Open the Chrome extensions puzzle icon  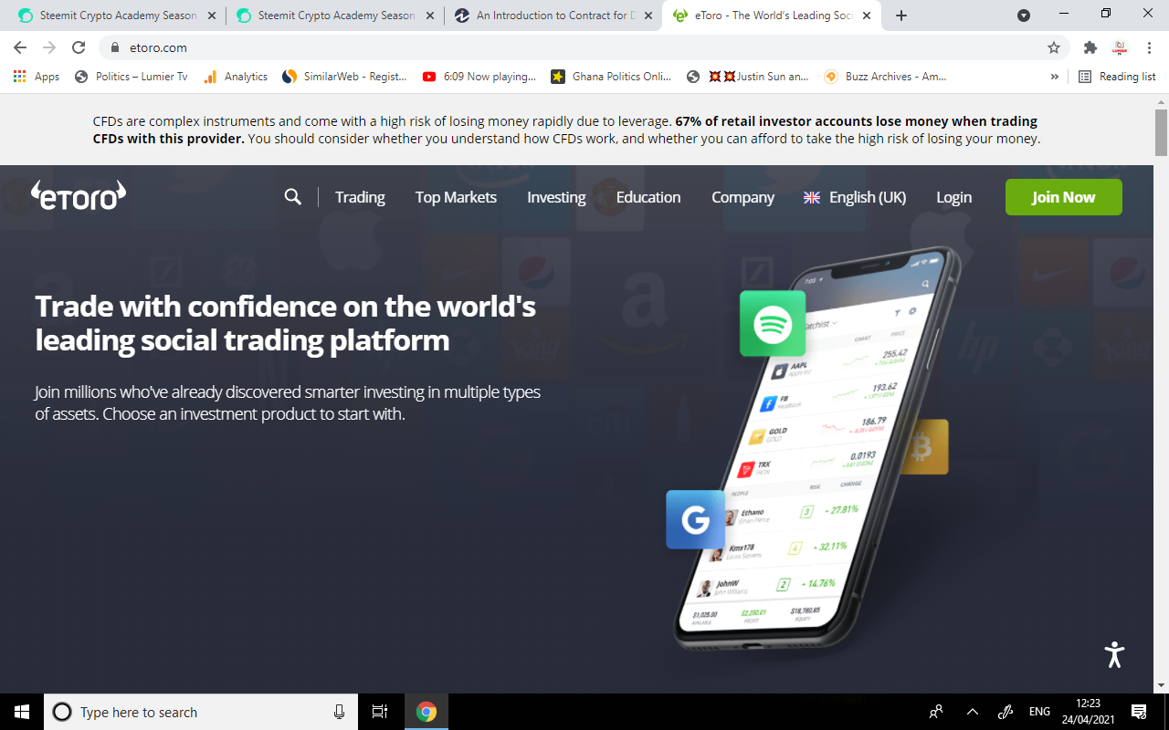1090,47
